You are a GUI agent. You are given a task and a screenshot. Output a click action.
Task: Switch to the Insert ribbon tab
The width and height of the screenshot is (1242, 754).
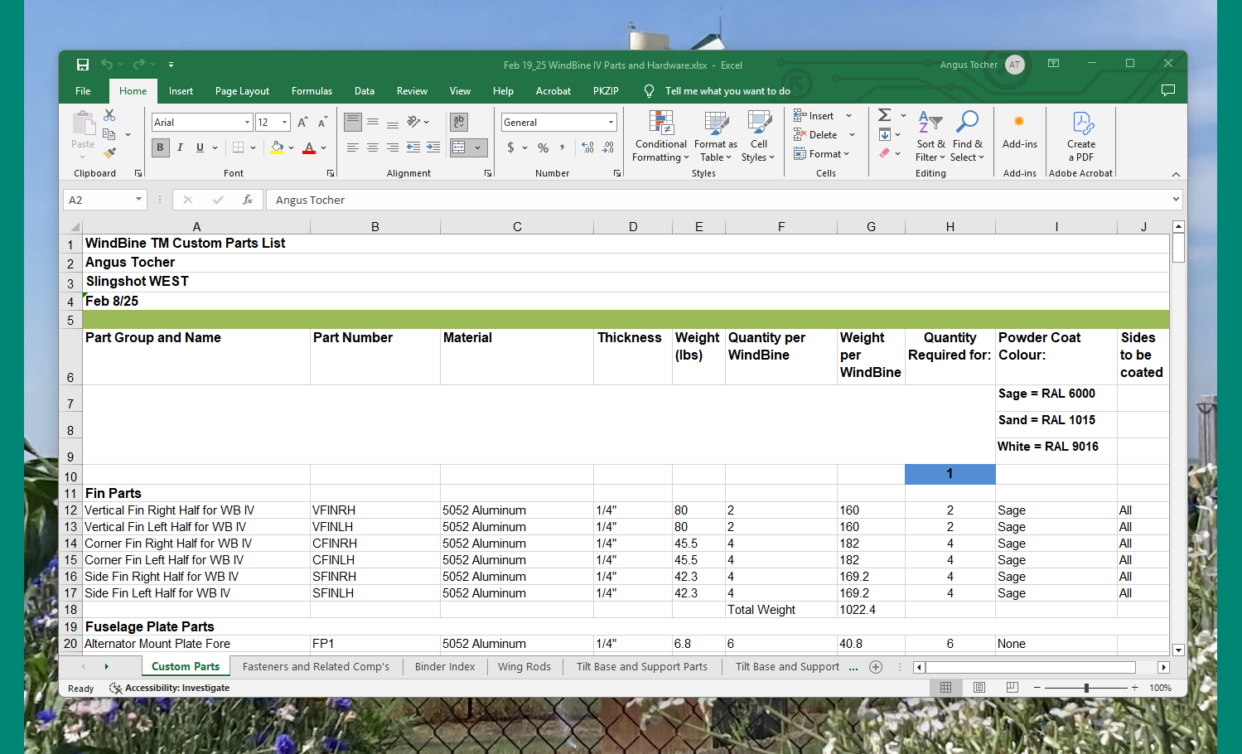pyautogui.click(x=181, y=91)
